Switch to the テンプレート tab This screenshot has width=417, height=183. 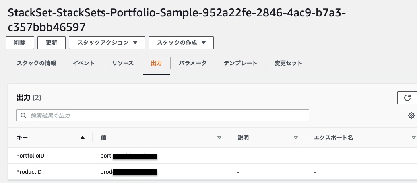click(240, 63)
